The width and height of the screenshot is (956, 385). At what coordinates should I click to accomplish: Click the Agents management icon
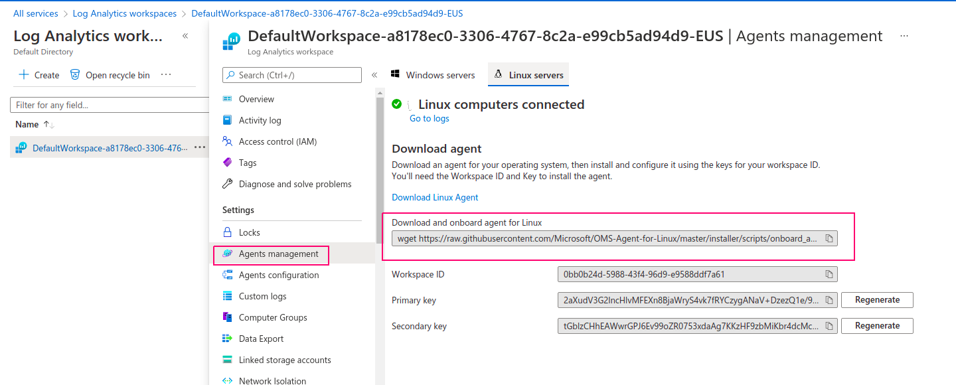tap(228, 254)
